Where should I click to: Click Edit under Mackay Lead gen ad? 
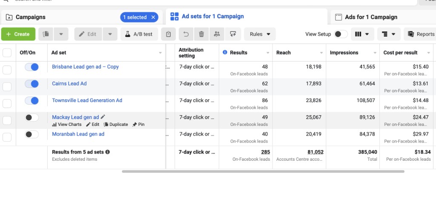[x=92, y=125]
